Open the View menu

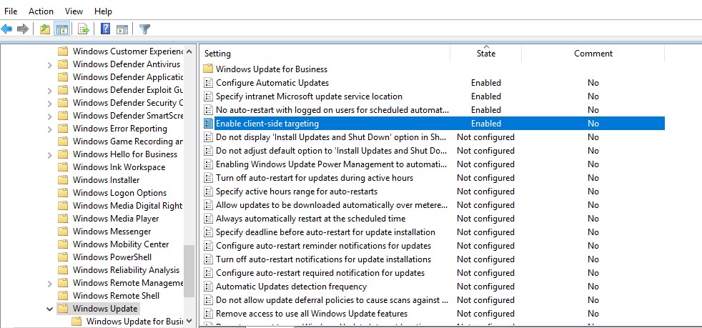[x=74, y=11]
